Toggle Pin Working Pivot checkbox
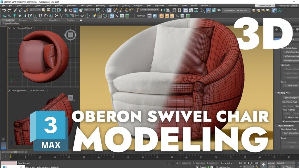 point(284,121)
